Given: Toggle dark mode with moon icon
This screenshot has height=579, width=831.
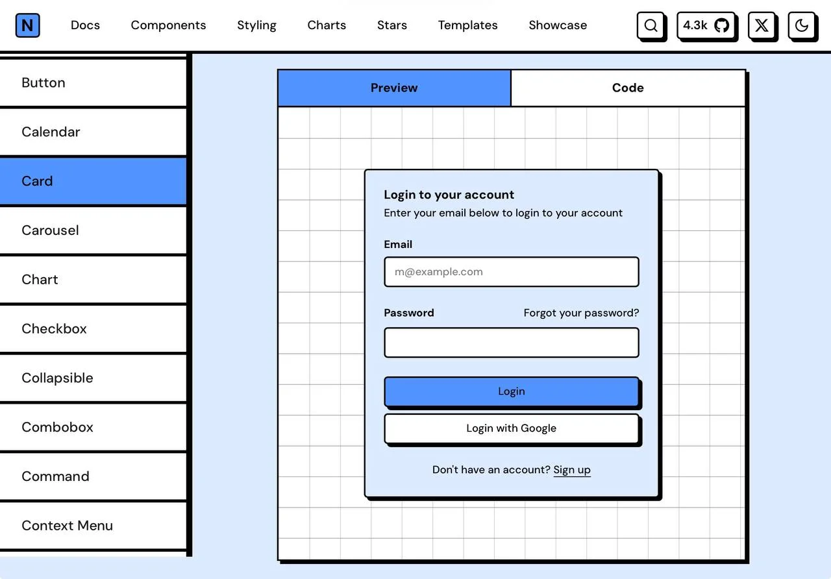Looking at the screenshot, I should click(802, 25).
